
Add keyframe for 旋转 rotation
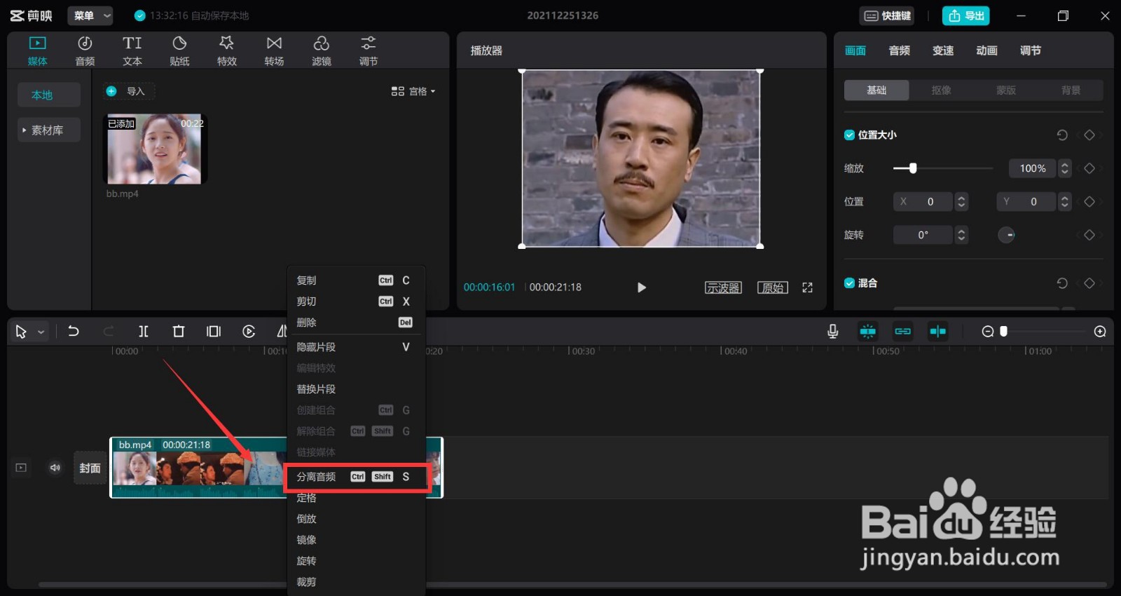pyautogui.click(x=1089, y=235)
